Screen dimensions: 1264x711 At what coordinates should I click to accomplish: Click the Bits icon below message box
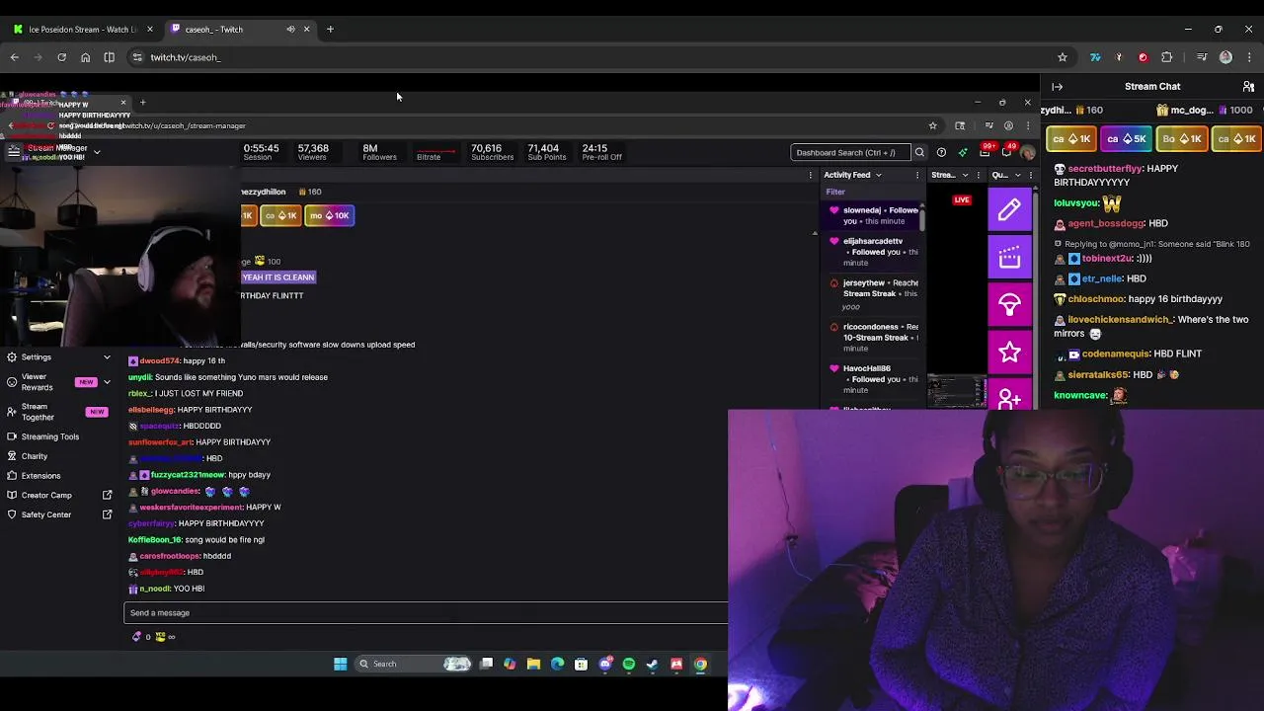[137, 637]
